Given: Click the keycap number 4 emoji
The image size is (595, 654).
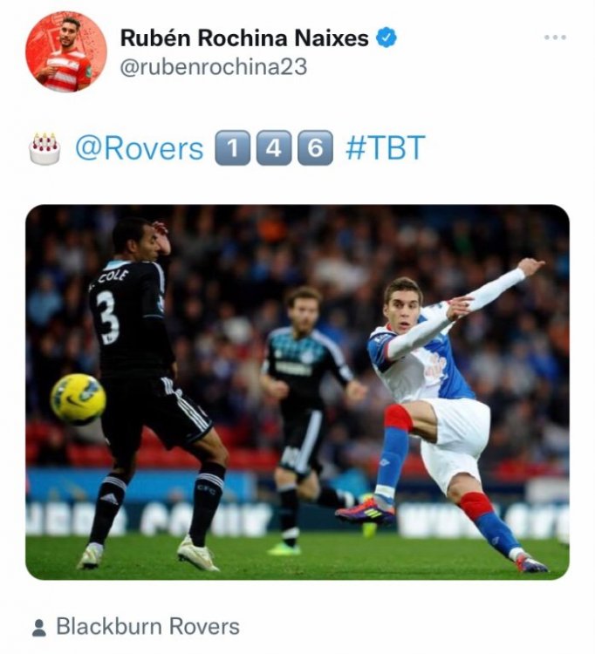Looking at the screenshot, I should click(274, 148).
